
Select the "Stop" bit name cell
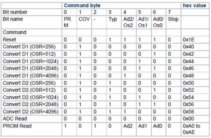pyautogui.click(x=172, y=19)
